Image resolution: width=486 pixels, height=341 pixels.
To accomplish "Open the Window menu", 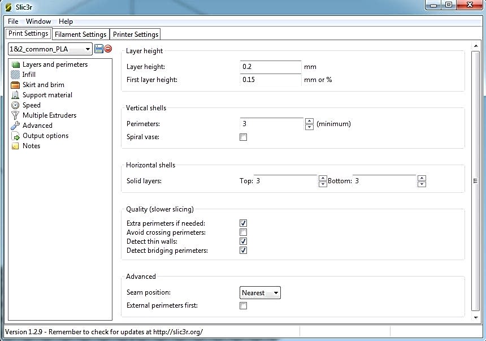I will tap(38, 21).
